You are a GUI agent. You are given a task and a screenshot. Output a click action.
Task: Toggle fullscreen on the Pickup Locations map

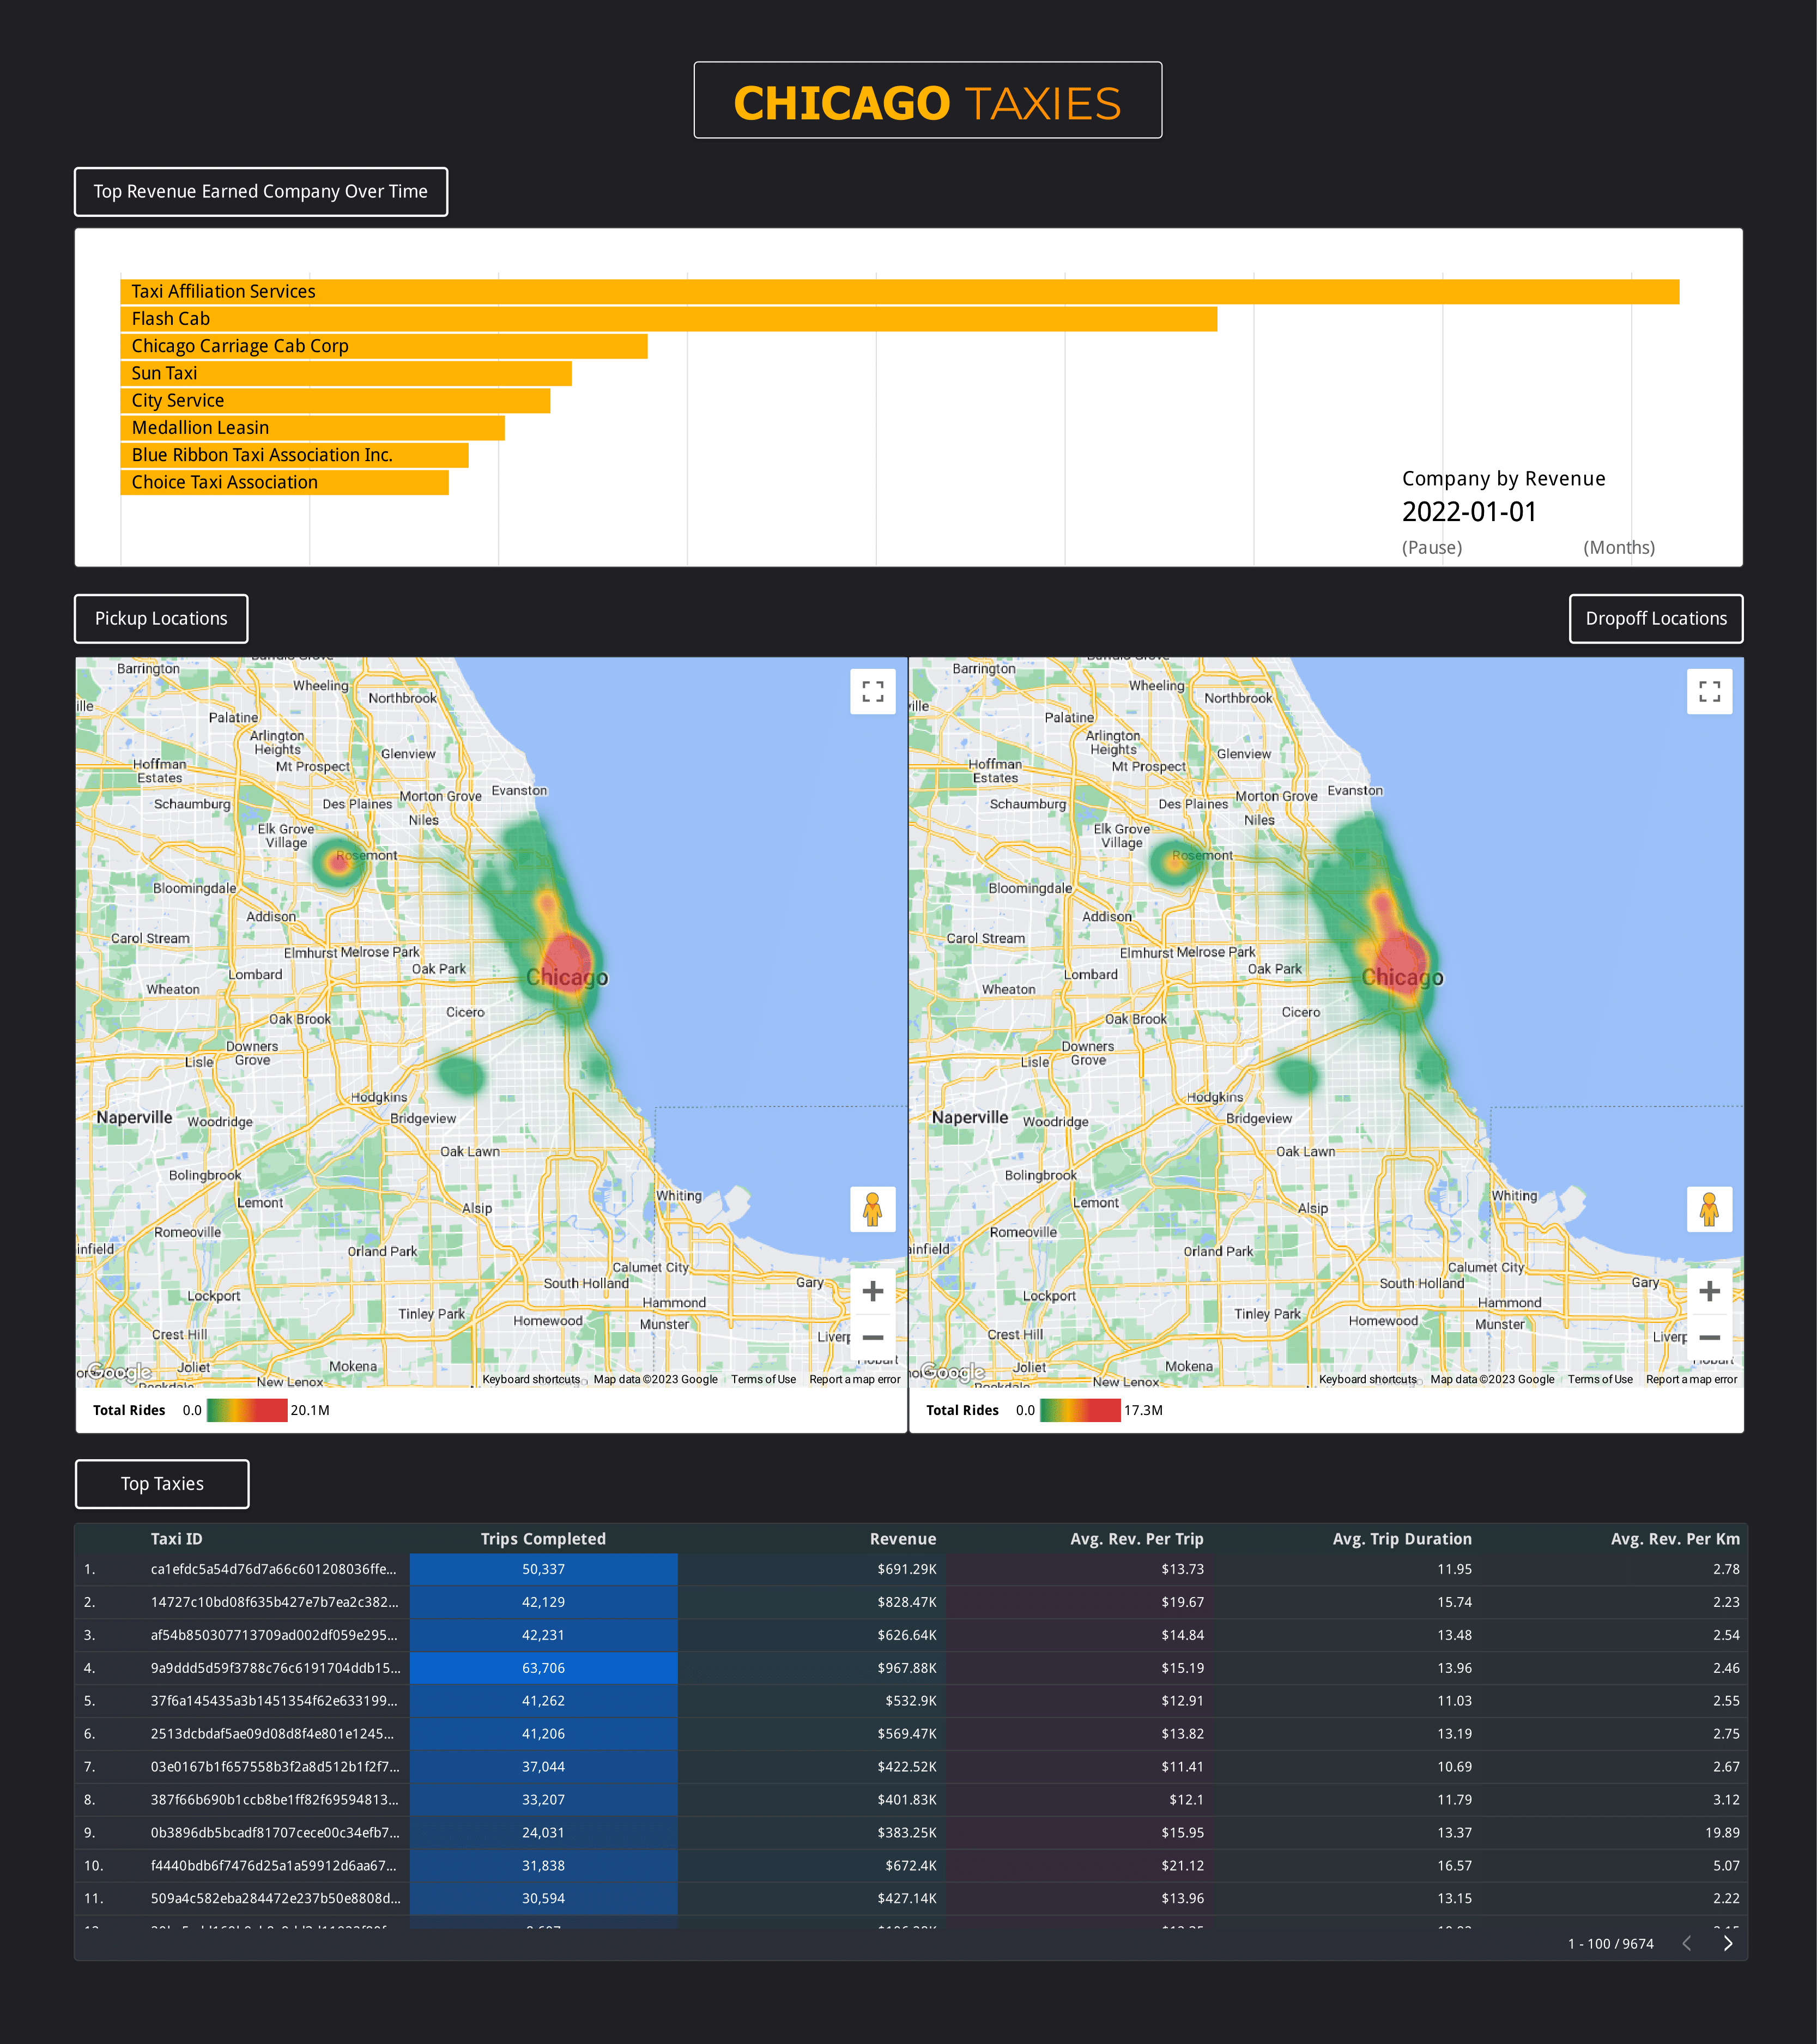pos(872,691)
